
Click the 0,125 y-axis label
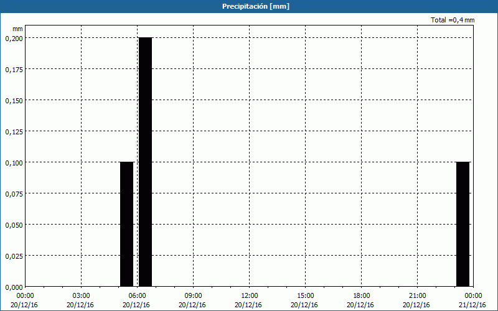14,132
